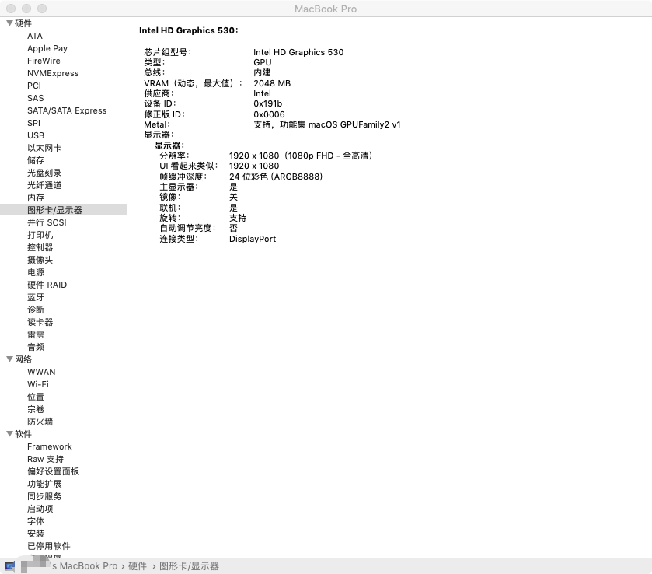Choose 控制器 entry
The height and width of the screenshot is (574, 652).
[40, 247]
